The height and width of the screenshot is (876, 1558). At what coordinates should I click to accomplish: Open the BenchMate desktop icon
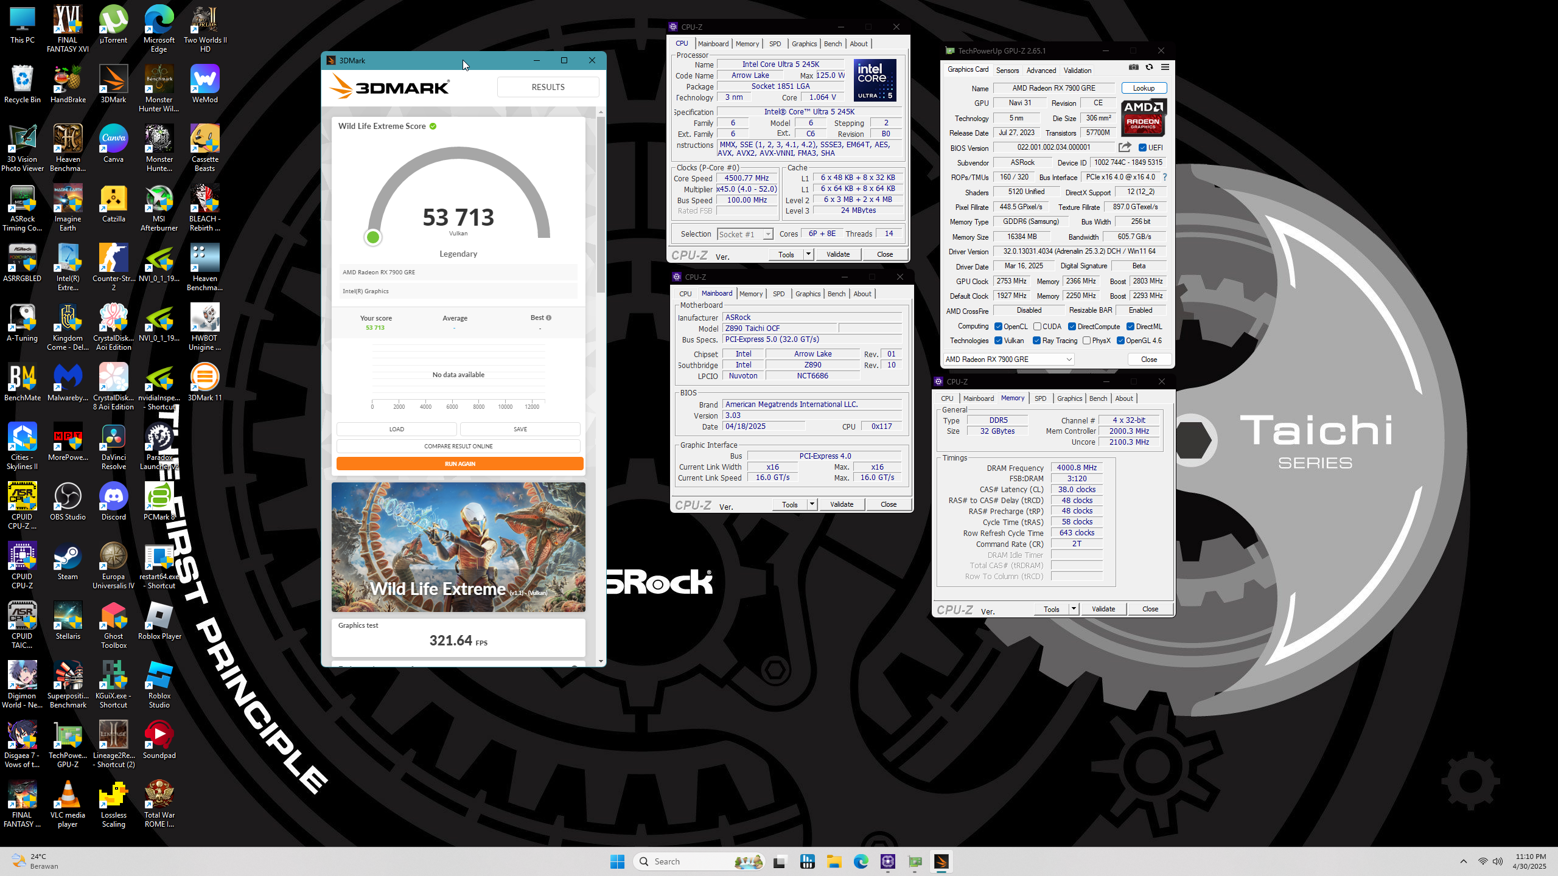(23, 383)
